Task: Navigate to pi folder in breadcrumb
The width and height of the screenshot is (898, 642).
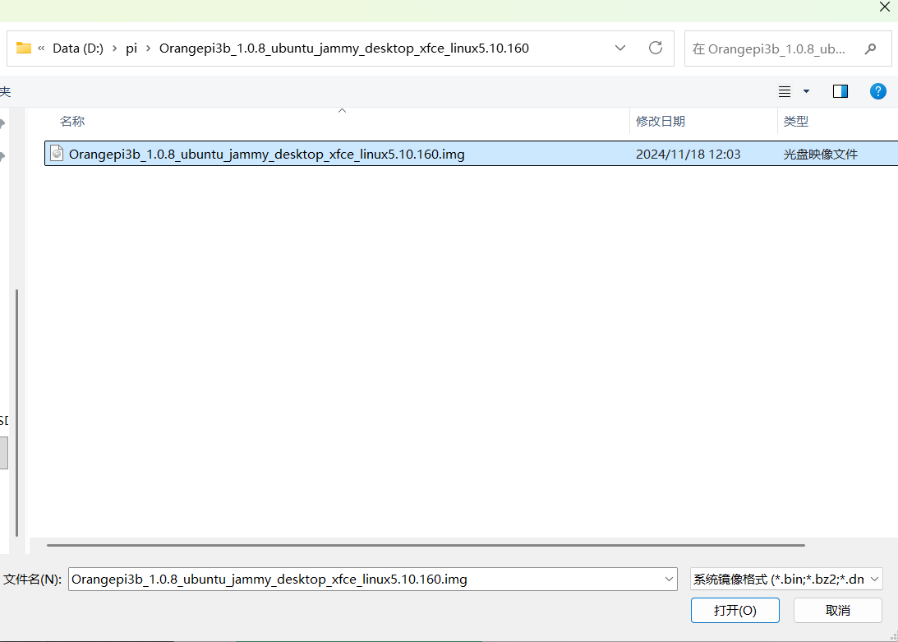Action: (131, 48)
